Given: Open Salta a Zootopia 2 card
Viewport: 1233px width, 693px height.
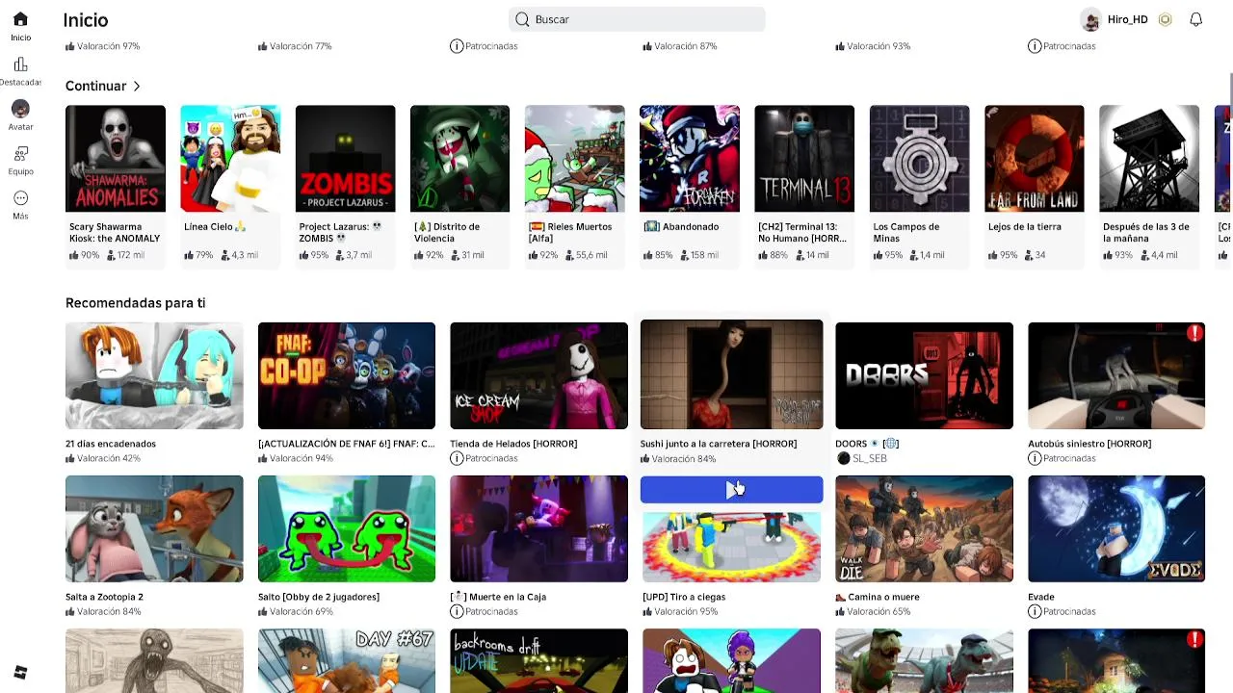Looking at the screenshot, I should (x=154, y=528).
